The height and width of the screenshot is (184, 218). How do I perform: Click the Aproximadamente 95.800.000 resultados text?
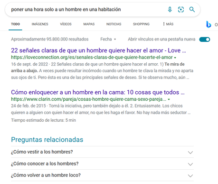[x=50, y=39]
